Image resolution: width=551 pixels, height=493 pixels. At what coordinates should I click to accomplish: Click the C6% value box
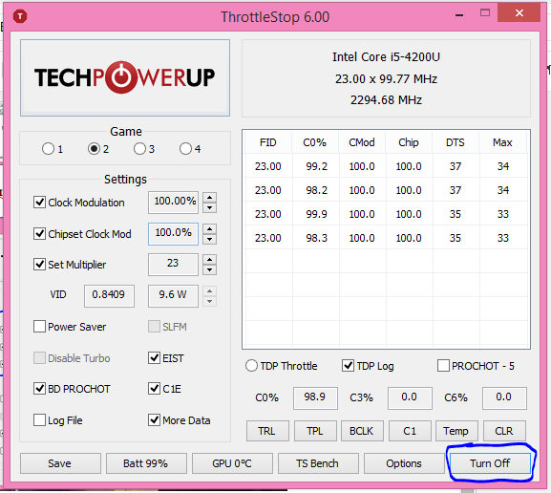[x=504, y=398]
